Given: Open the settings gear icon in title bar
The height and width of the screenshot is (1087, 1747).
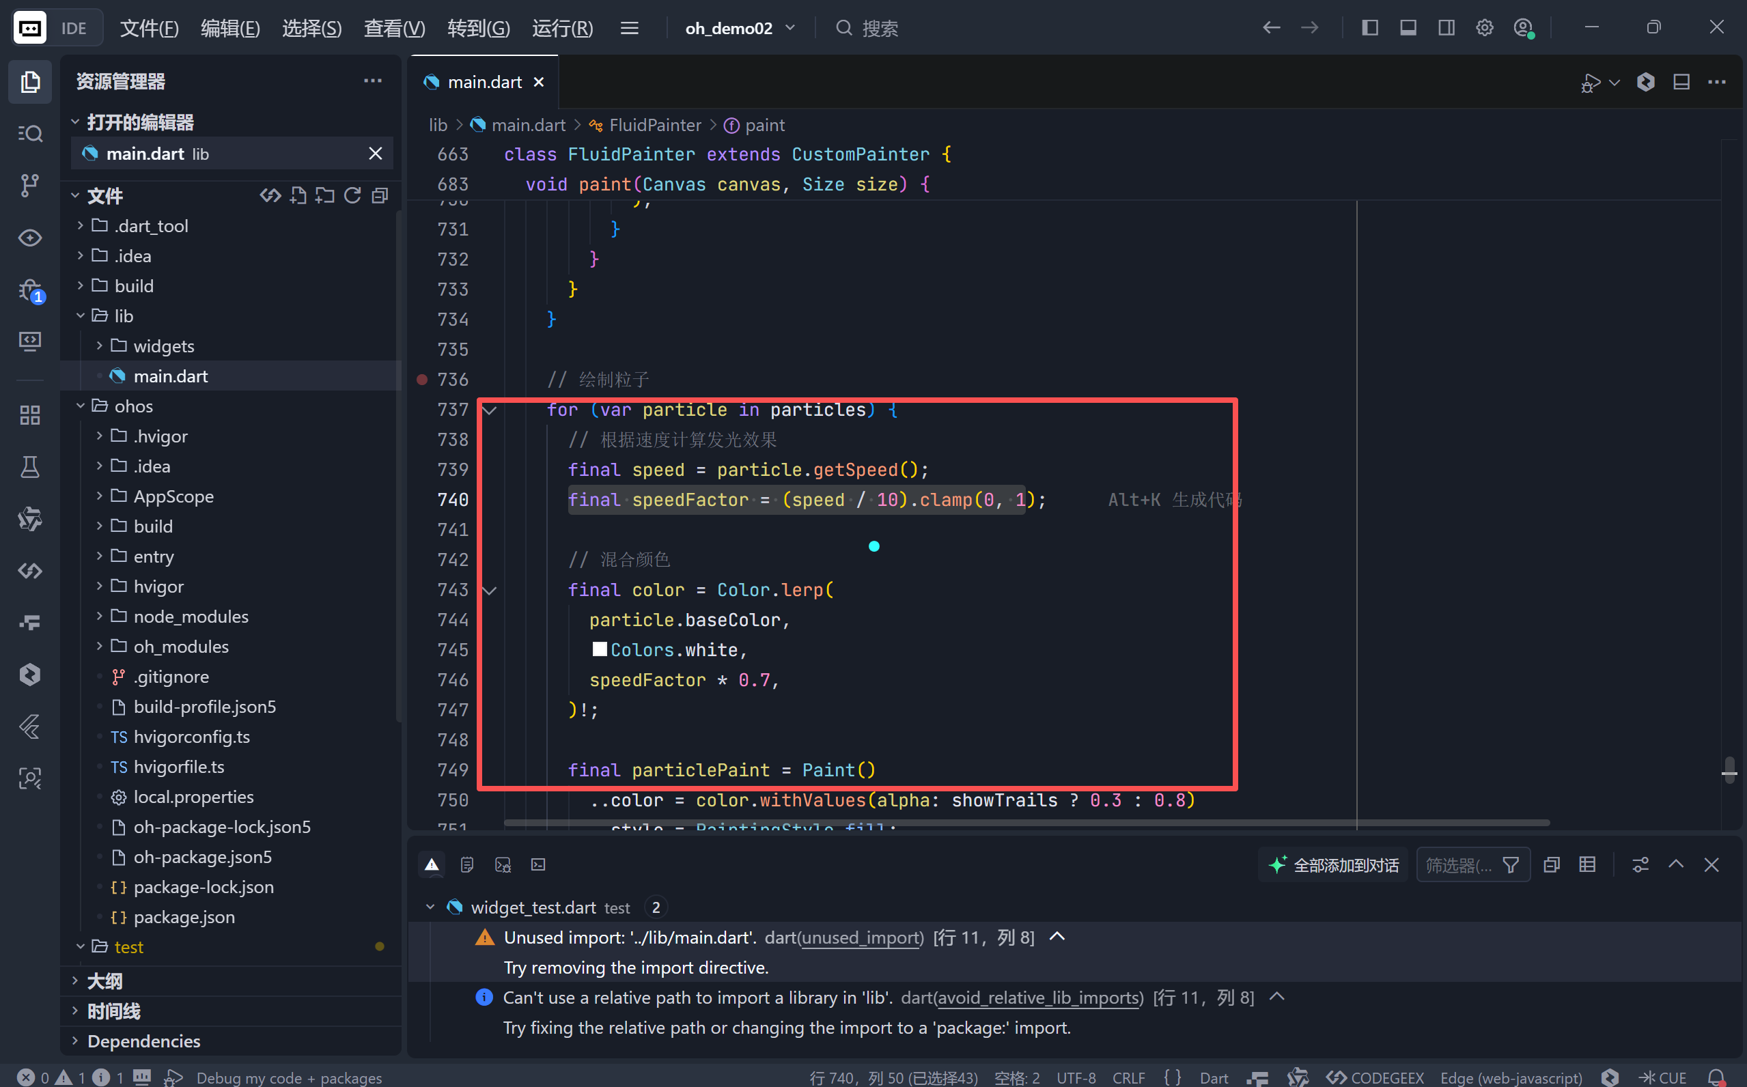Looking at the screenshot, I should point(1485,28).
